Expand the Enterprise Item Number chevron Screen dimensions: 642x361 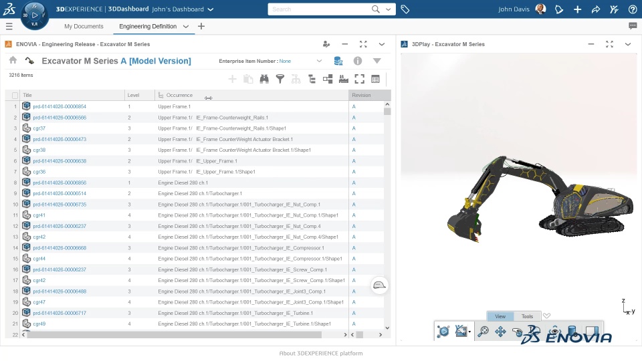coord(319,61)
